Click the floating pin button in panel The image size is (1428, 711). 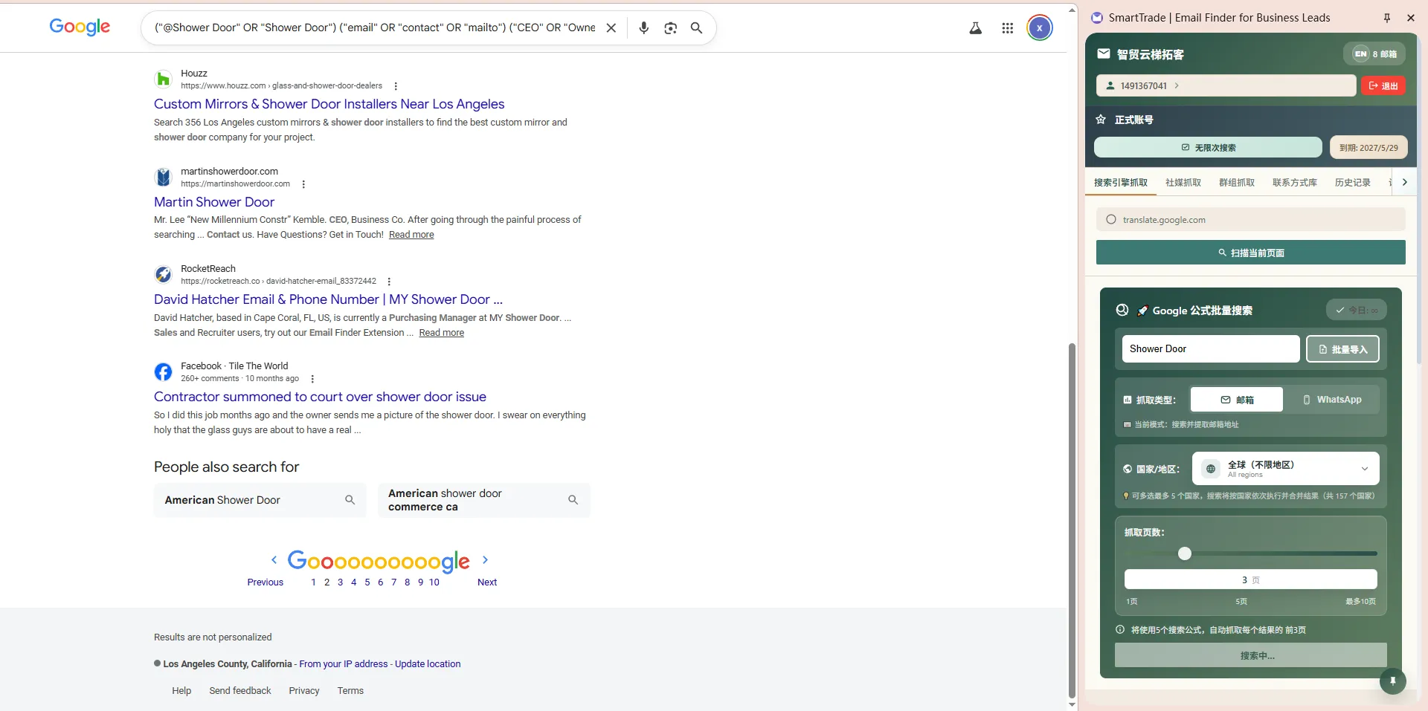(1392, 681)
